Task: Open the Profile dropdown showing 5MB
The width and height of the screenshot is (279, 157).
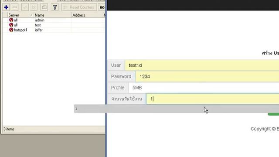Action: (x=204, y=88)
